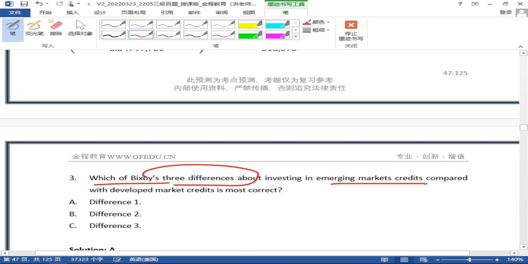Save the document from Quick Access Toolbar
The width and height of the screenshot is (528, 264).
coord(24,4)
